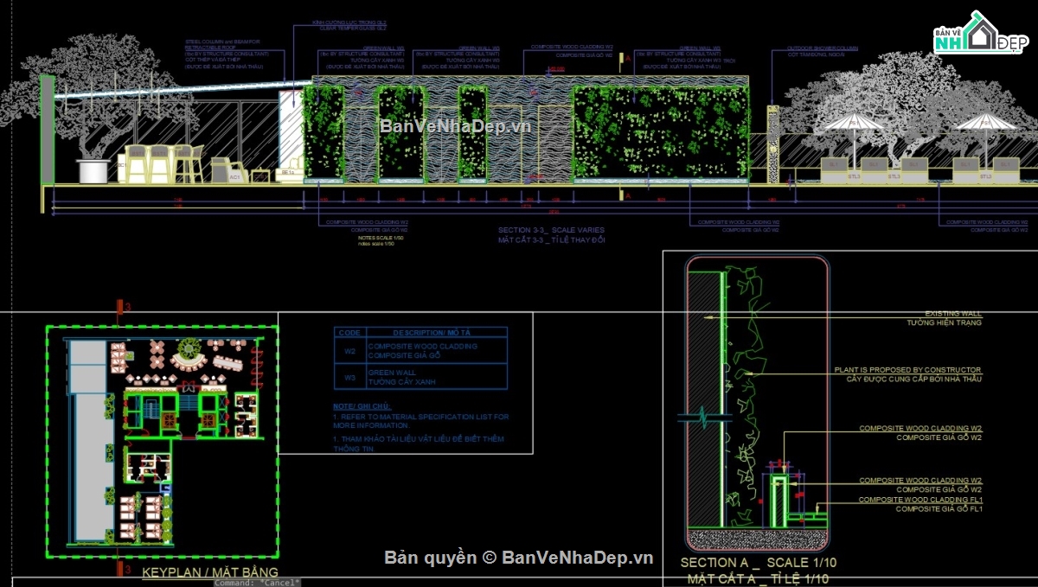Select the EXISTING WALL annotation label
This screenshot has width=1038, height=587.
pyautogui.click(x=953, y=314)
